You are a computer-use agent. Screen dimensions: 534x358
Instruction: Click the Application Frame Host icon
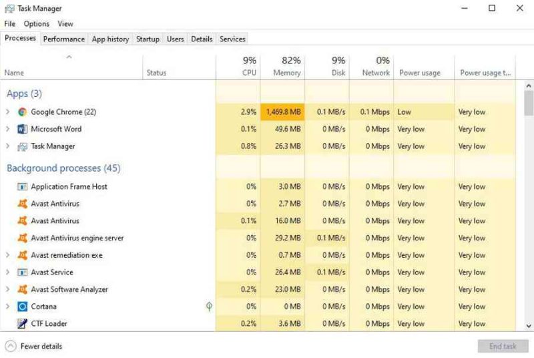point(23,186)
